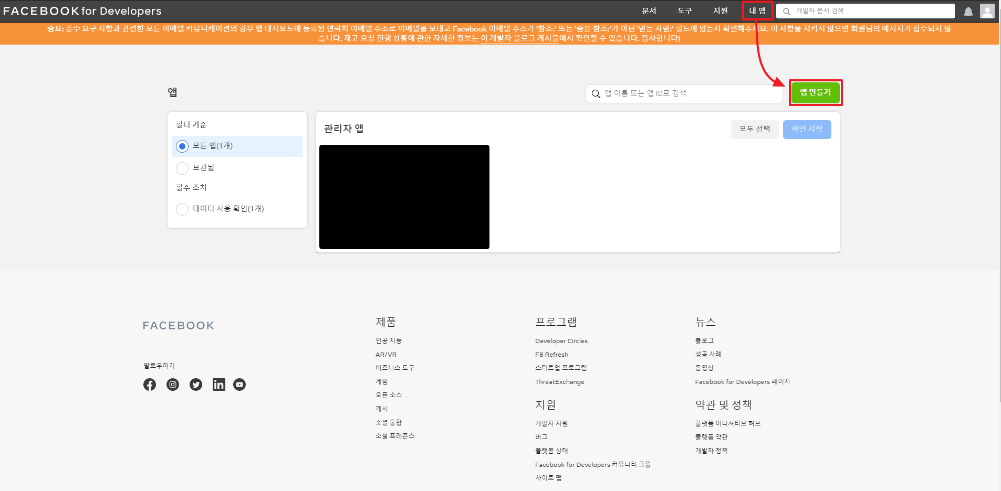Screen dimensions: 1001x491
Task: Open the 스타트업 프로그램 link
Action: click(x=561, y=368)
